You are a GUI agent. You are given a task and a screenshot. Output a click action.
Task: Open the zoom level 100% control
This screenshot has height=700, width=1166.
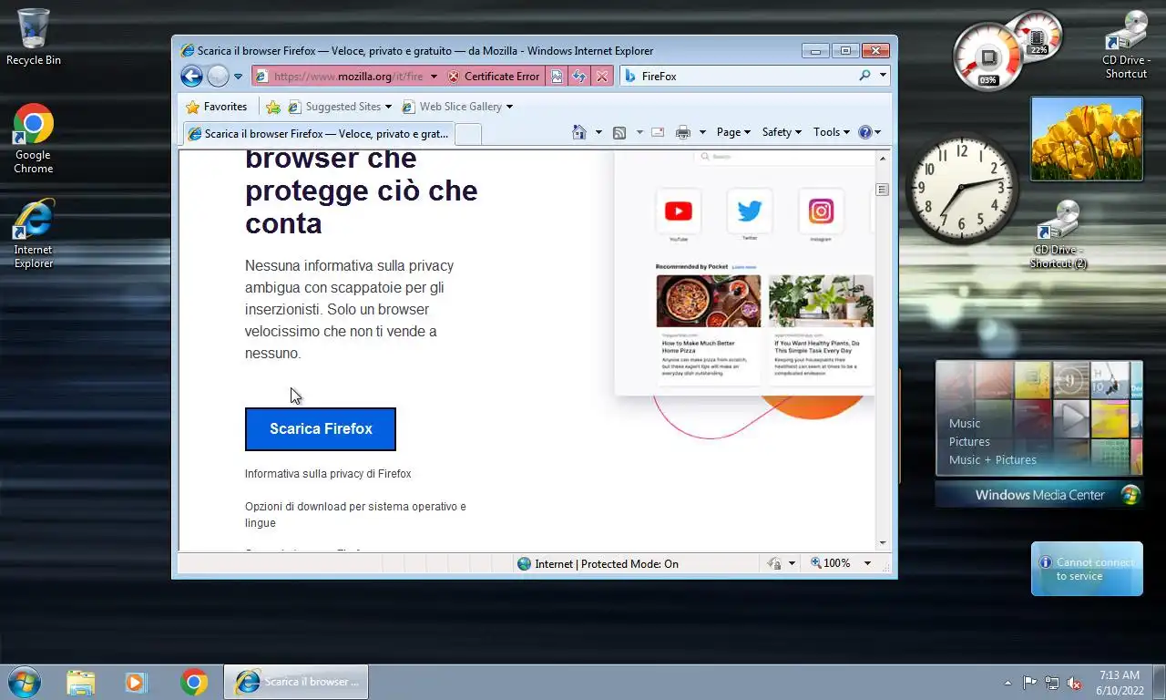(831, 564)
